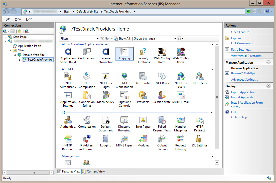This screenshot has width=276, height=183.
Task: Collapse Manage Application section
Action: (268, 62)
